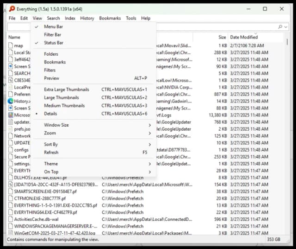Open the search box dropdown arrow
This screenshot has height=249, width=296.
286,27
